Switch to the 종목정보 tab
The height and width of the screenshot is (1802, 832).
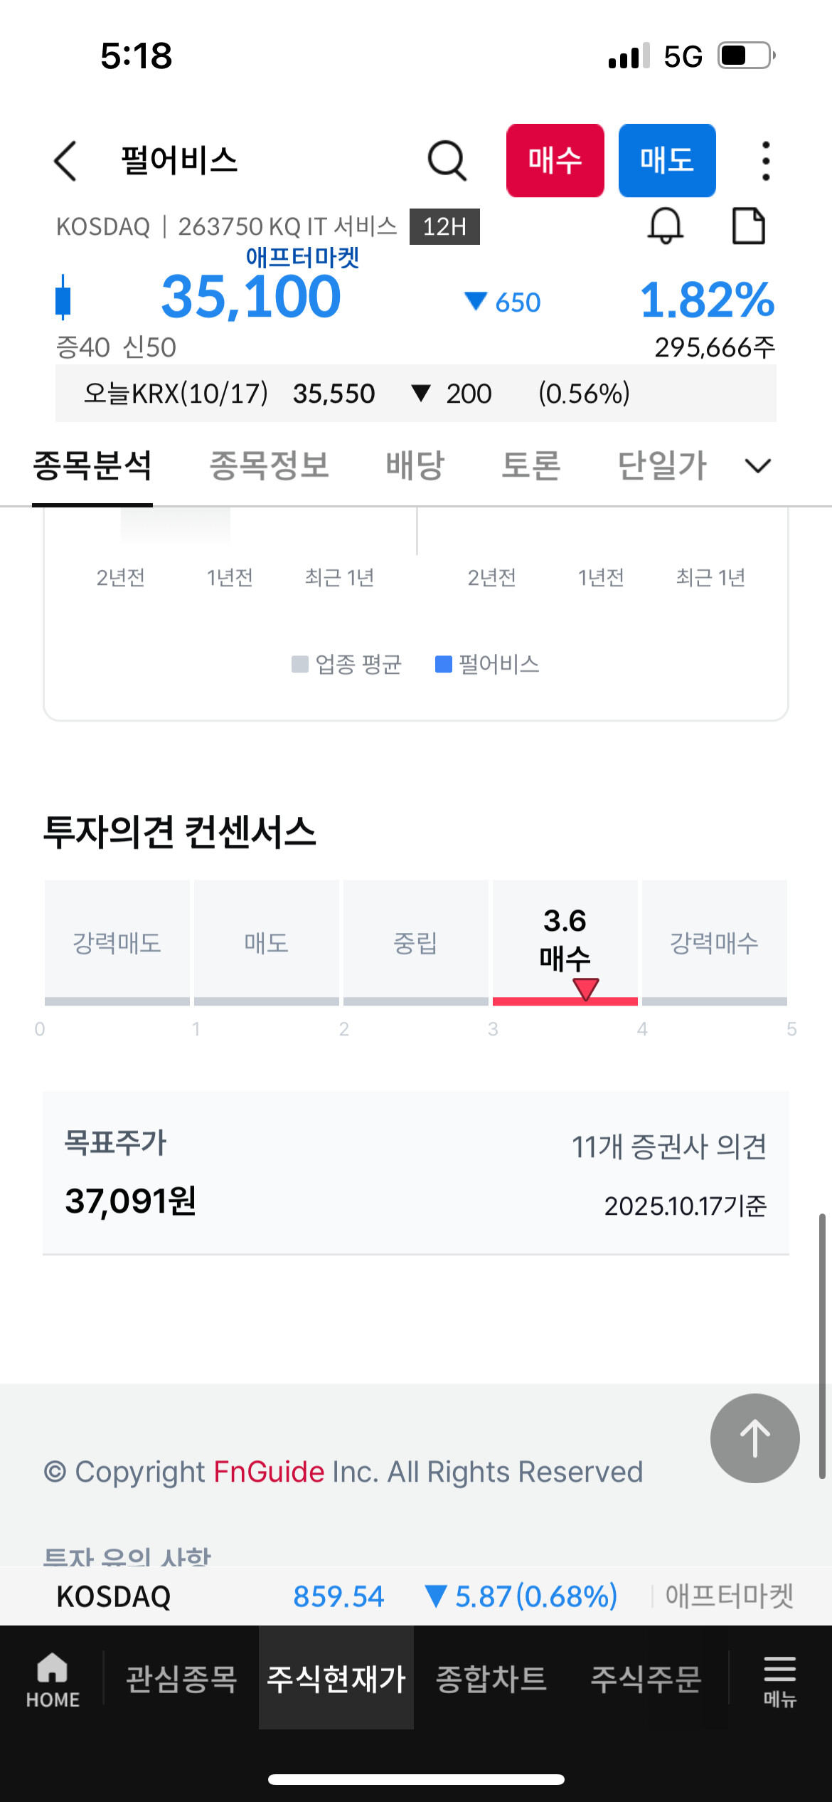coord(269,466)
